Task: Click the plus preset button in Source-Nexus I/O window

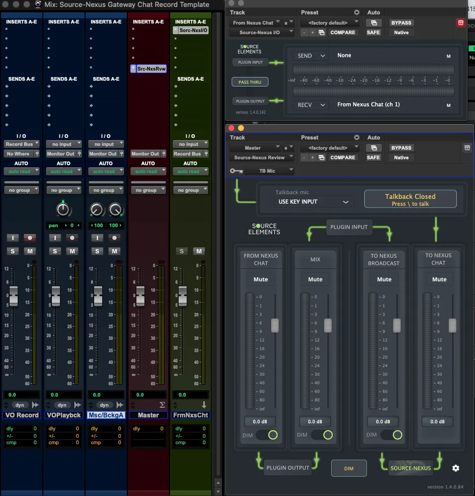Action: point(312,33)
